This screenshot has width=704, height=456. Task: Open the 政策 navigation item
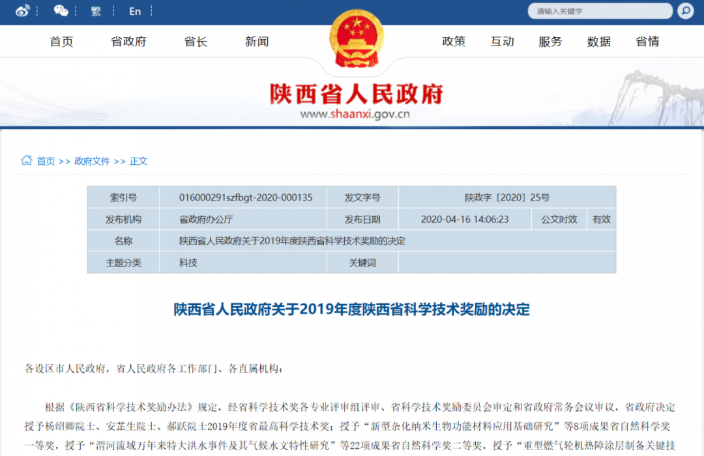[454, 42]
